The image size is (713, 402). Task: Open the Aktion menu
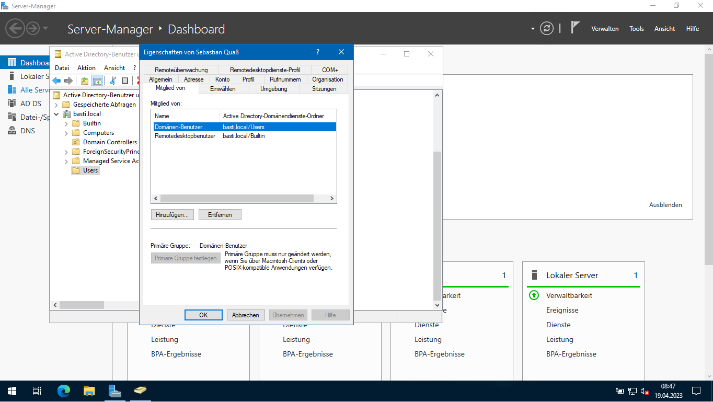(x=86, y=67)
